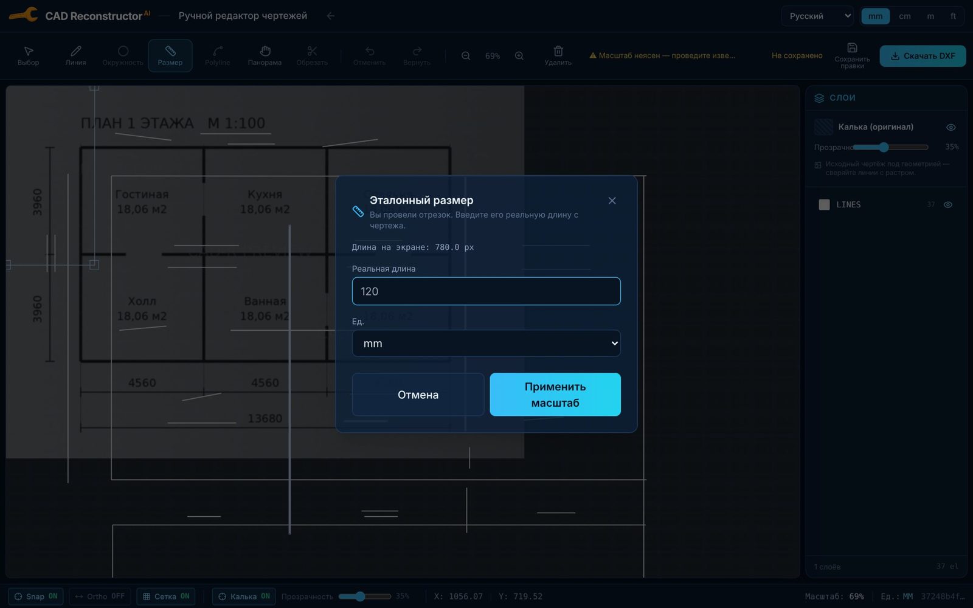Open the Ед. units dropdown showing mm

486,344
